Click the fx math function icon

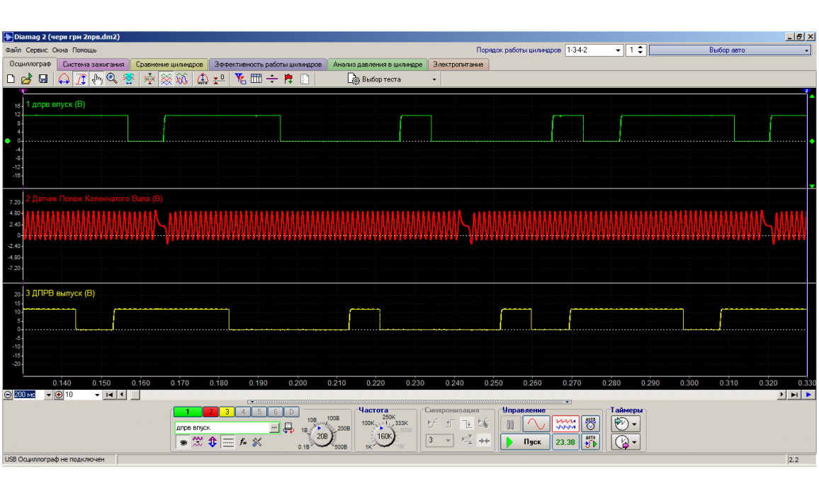243,442
